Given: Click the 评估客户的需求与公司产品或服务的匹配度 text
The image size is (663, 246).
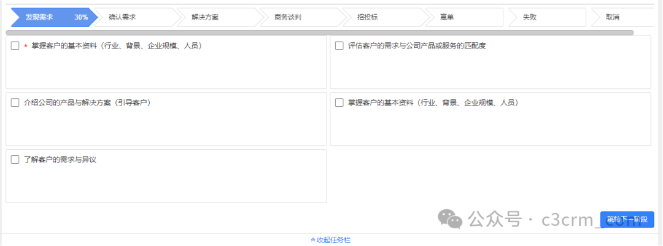Looking at the screenshot, I should (417, 45).
